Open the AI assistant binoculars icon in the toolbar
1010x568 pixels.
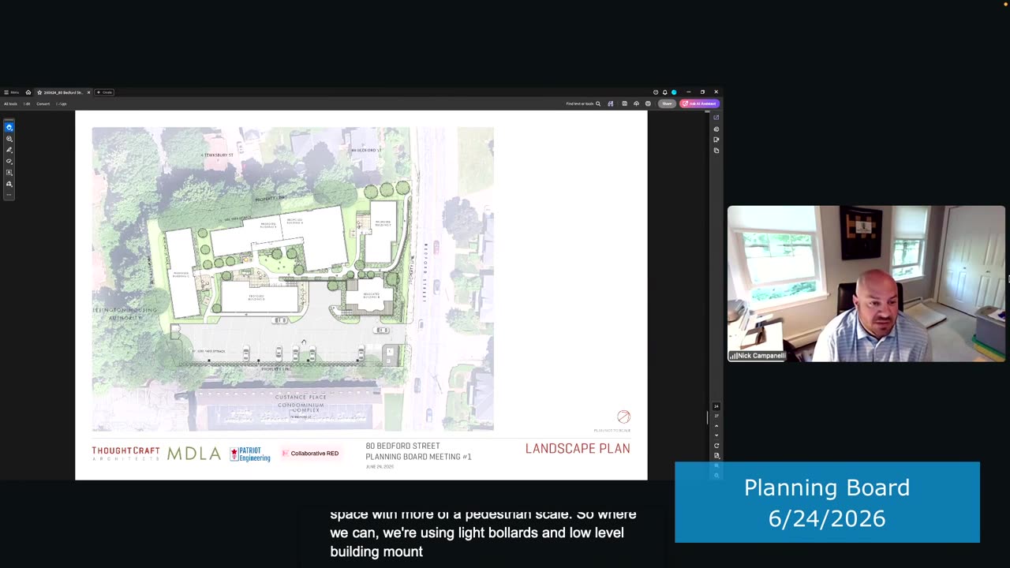click(610, 103)
